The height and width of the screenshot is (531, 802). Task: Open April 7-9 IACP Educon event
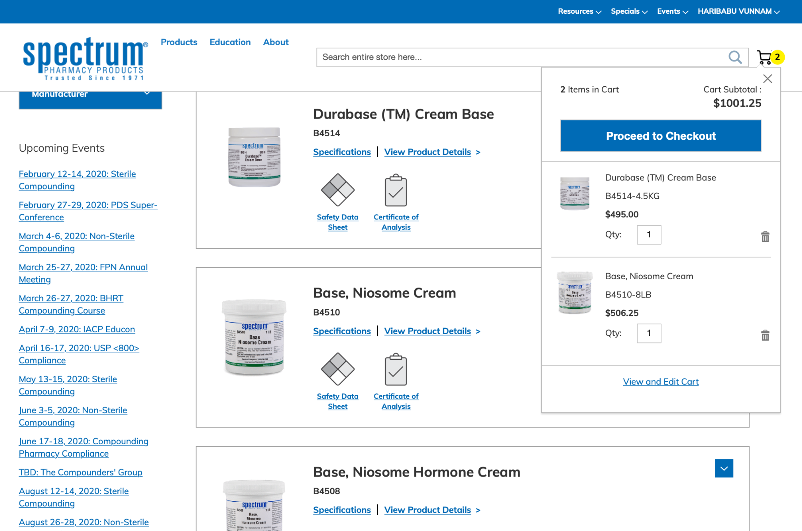tap(77, 329)
